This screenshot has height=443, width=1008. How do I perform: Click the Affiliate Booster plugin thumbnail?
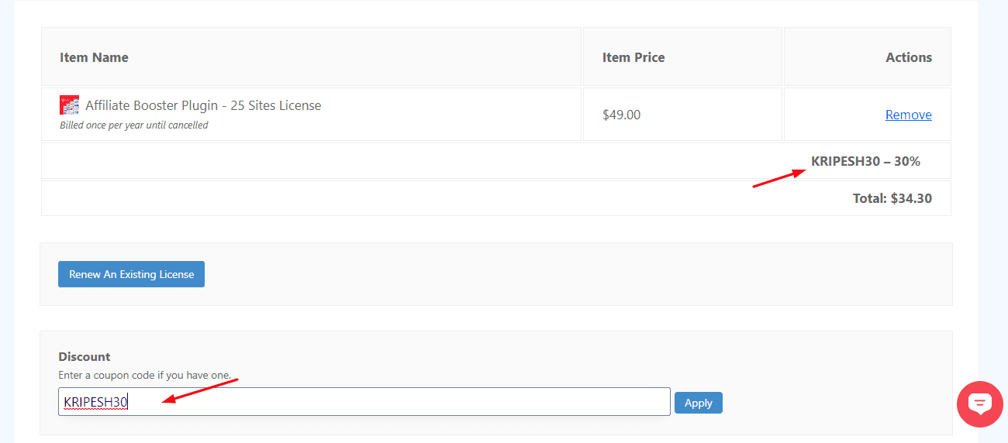[69, 105]
